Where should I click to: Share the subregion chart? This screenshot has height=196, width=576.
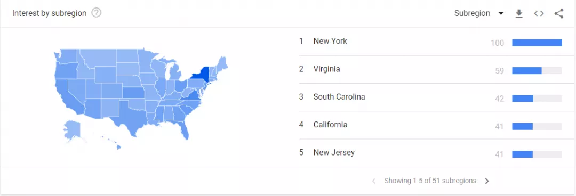click(x=559, y=13)
